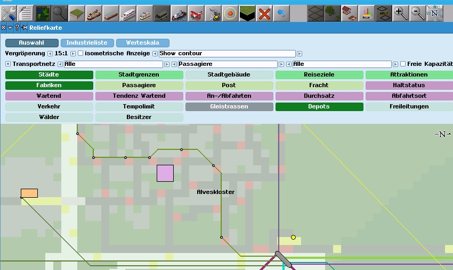The image size is (453, 270).
Task: Click the pink square on Alveskloster map
Action: pos(165,173)
